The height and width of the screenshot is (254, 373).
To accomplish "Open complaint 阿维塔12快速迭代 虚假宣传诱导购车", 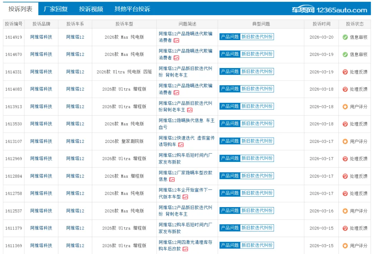I will [186, 141].
